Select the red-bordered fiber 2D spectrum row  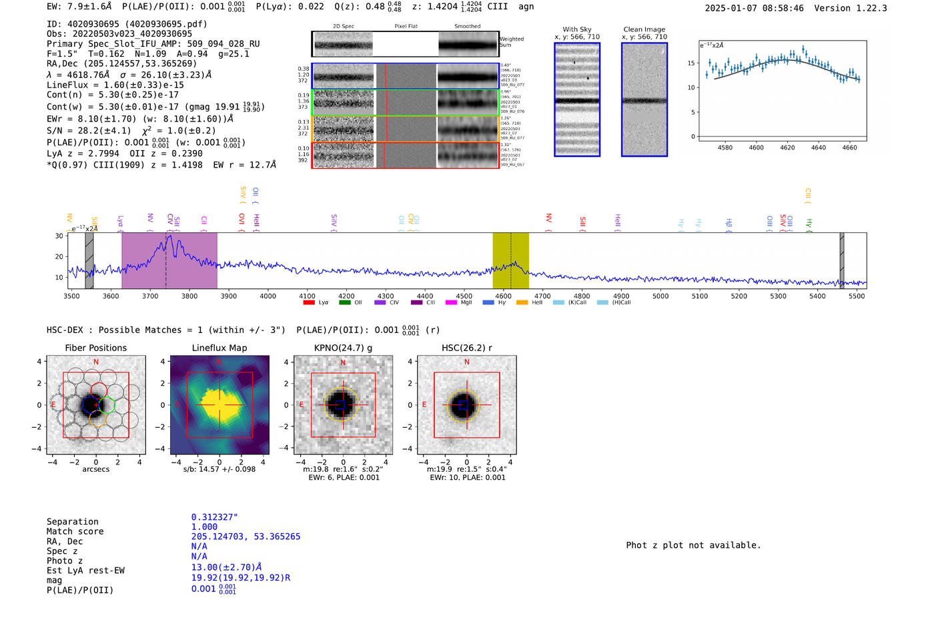(405, 155)
